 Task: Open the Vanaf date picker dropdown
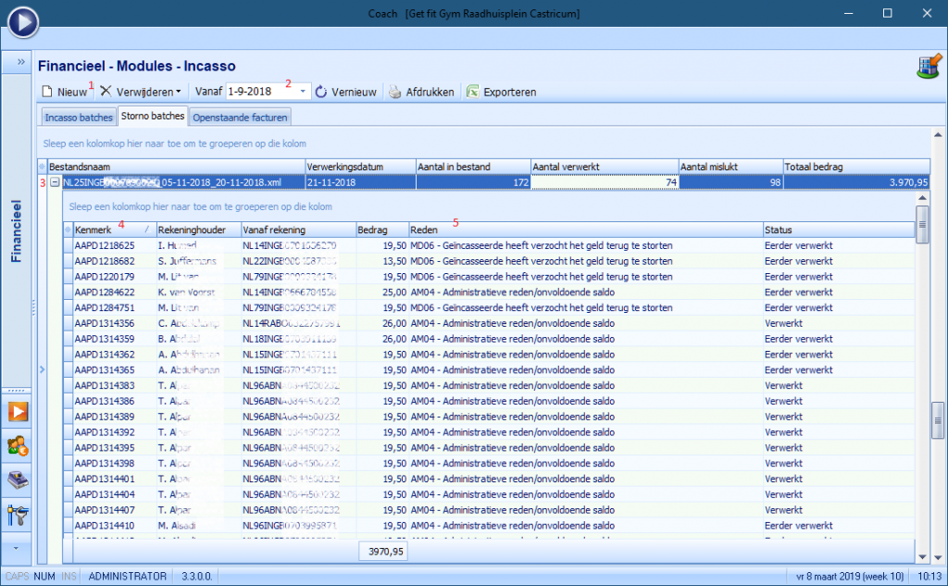[x=303, y=93]
